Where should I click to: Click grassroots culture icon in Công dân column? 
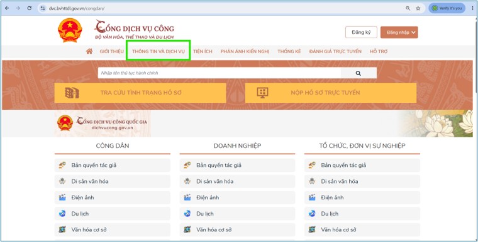click(62, 230)
